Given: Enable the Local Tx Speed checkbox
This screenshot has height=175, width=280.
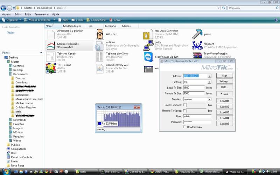Looking at the screenshot, I should point(184,105).
